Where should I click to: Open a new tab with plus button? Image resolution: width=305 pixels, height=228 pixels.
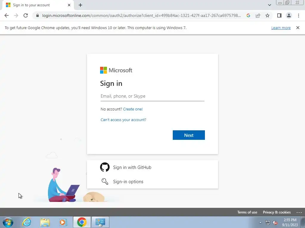[x=80, y=5]
